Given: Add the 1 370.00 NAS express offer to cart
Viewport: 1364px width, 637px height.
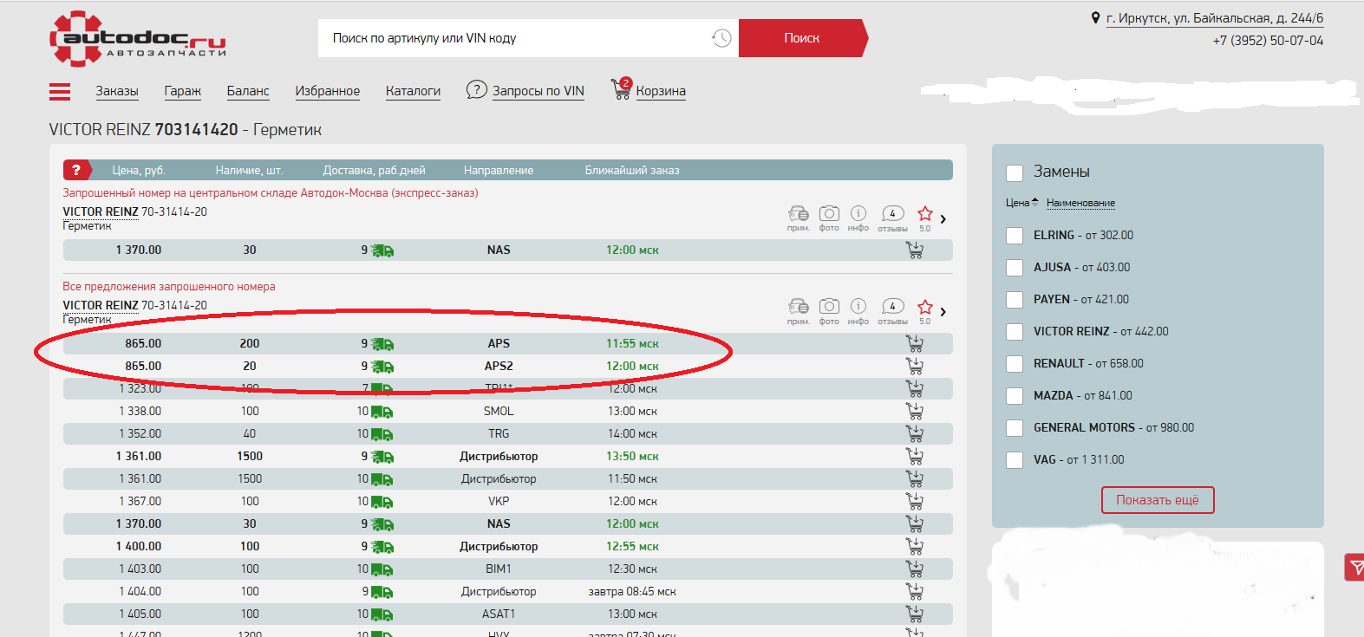Looking at the screenshot, I should point(914,250).
